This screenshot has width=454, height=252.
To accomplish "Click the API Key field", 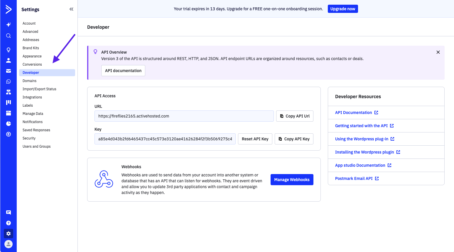I will (x=165, y=139).
